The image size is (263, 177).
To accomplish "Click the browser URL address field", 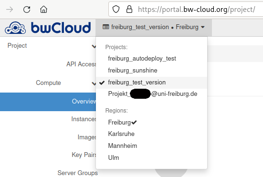I will tap(196, 10).
